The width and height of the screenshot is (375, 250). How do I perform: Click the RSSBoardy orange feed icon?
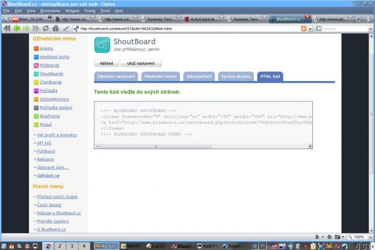[x=36, y=65]
